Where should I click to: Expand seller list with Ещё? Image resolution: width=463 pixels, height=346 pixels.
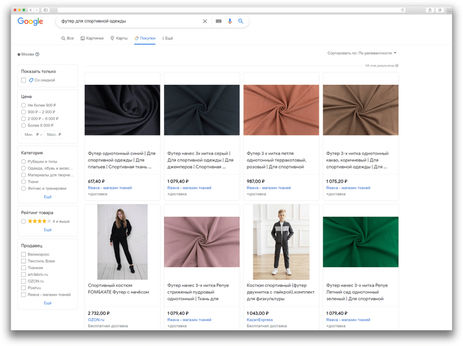tap(48, 302)
